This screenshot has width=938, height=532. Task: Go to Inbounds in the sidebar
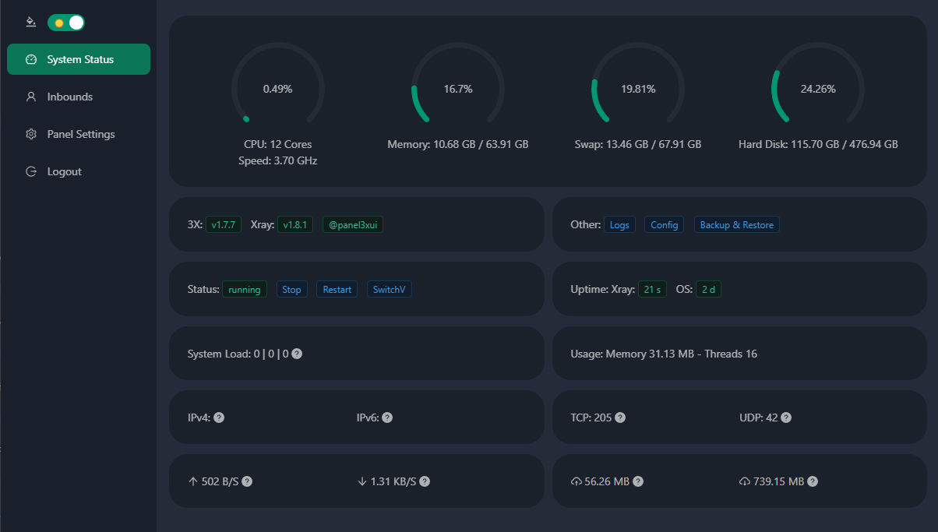[69, 97]
